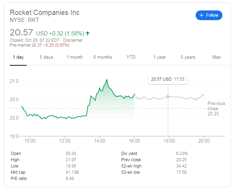Click the 14:00 time axis label
Image resolution: width=237 pixels, height=189 pixels.
click(x=100, y=141)
